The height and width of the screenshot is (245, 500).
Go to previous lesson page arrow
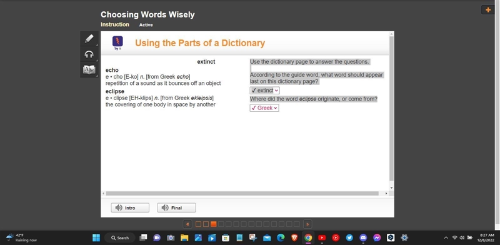[187, 224]
